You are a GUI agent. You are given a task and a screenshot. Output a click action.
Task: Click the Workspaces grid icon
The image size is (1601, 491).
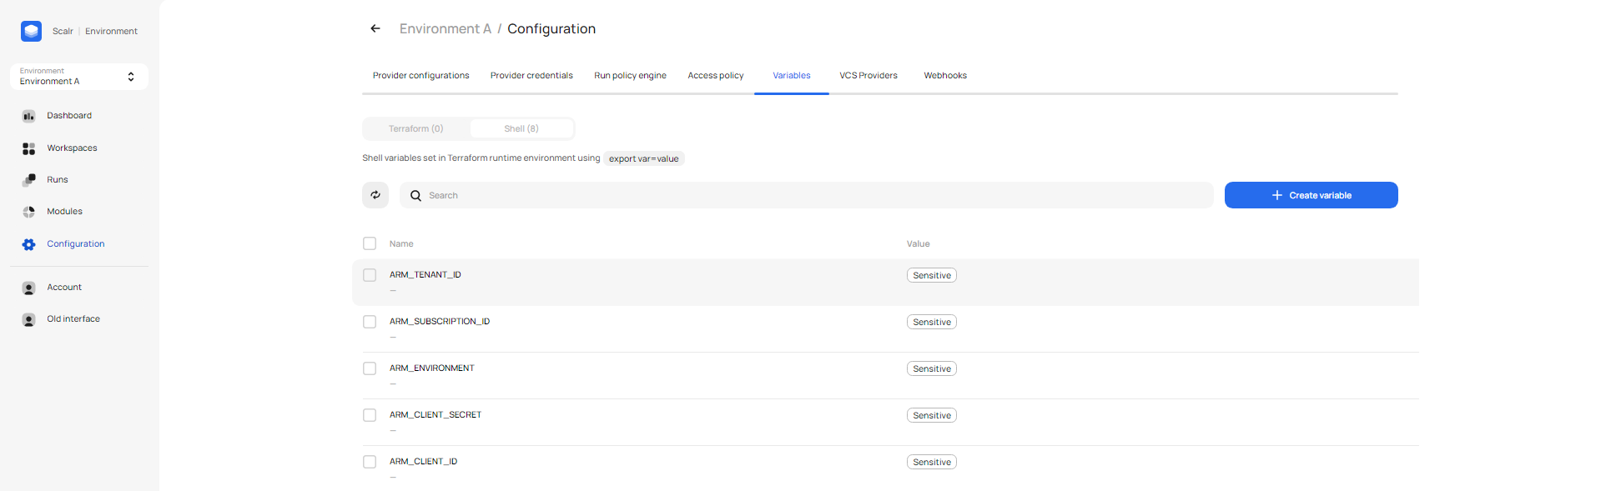29,148
